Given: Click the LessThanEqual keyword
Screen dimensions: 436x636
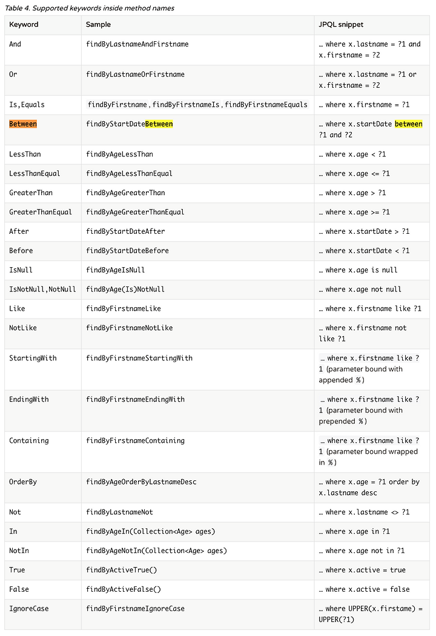Looking at the screenshot, I should tap(35, 174).
